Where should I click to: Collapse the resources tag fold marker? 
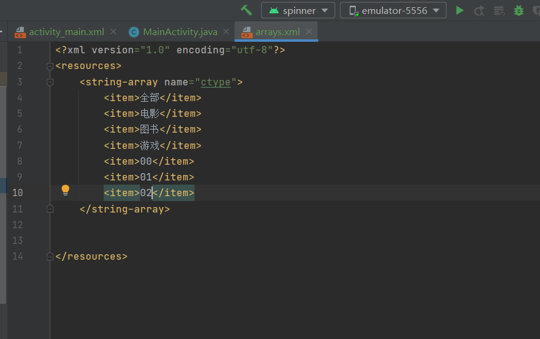pyautogui.click(x=50, y=66)
